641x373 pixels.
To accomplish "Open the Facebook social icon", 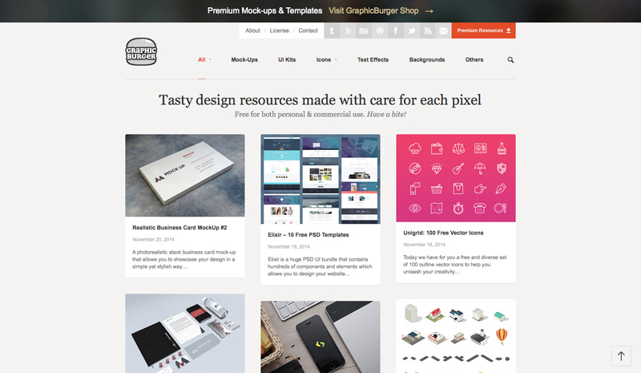I will (396, 30).
